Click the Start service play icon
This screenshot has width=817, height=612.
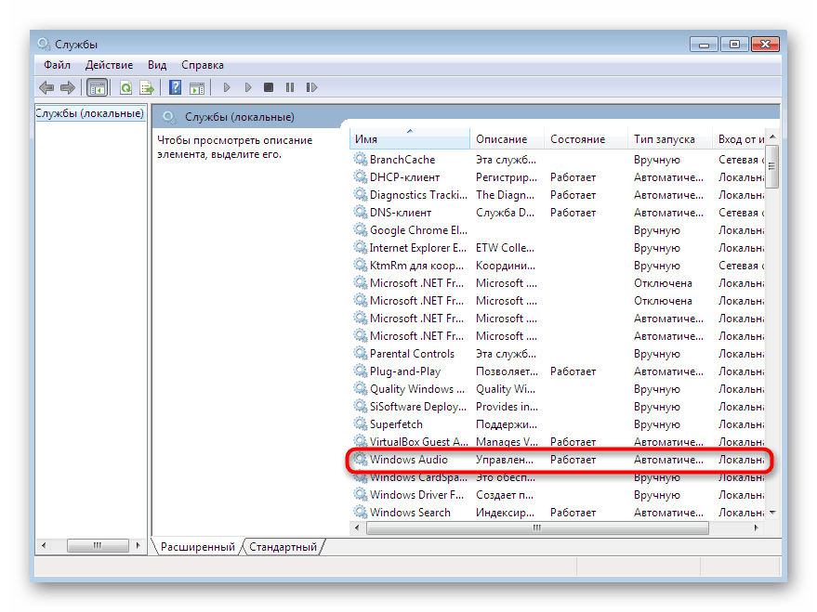[227, 87]
